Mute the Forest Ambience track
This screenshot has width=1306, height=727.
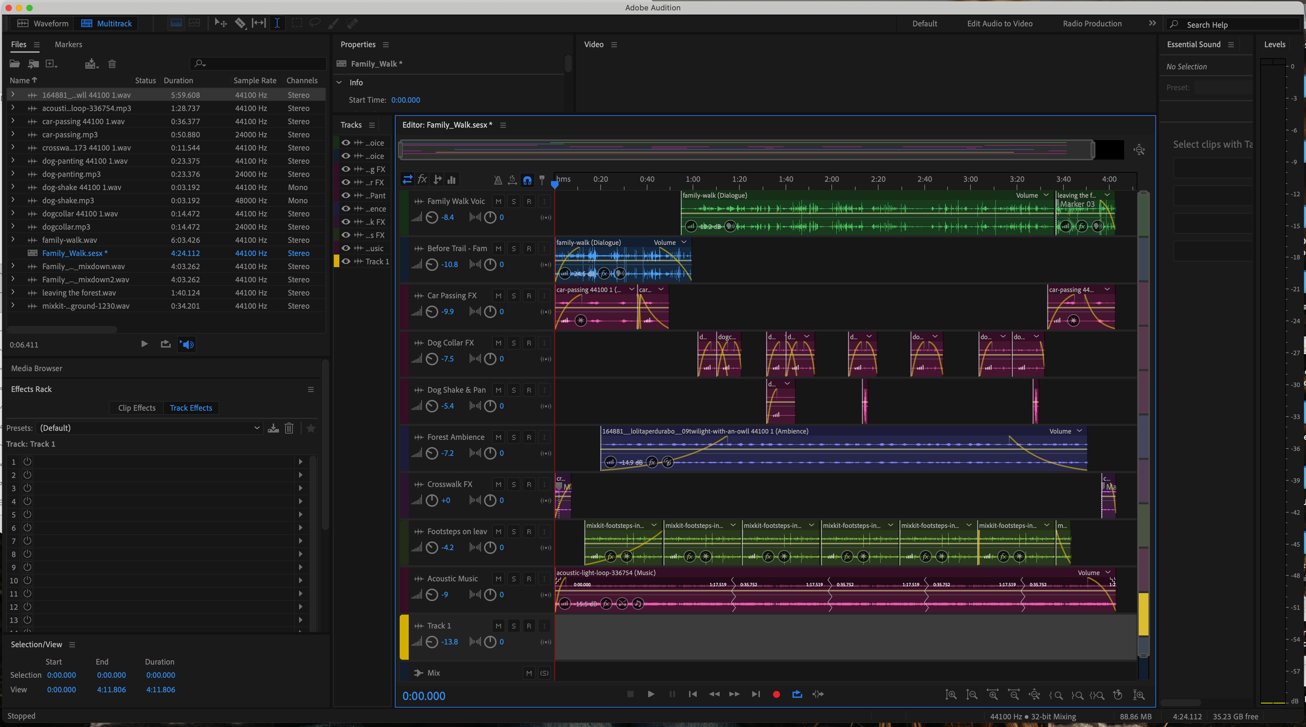[498, 437]
